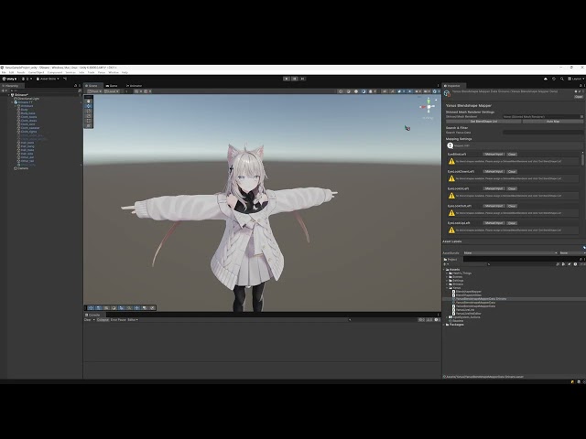Viewport: 586px width, 439px height.
Task: Click the hidden packages icon in Project
Action: (581, 264)
